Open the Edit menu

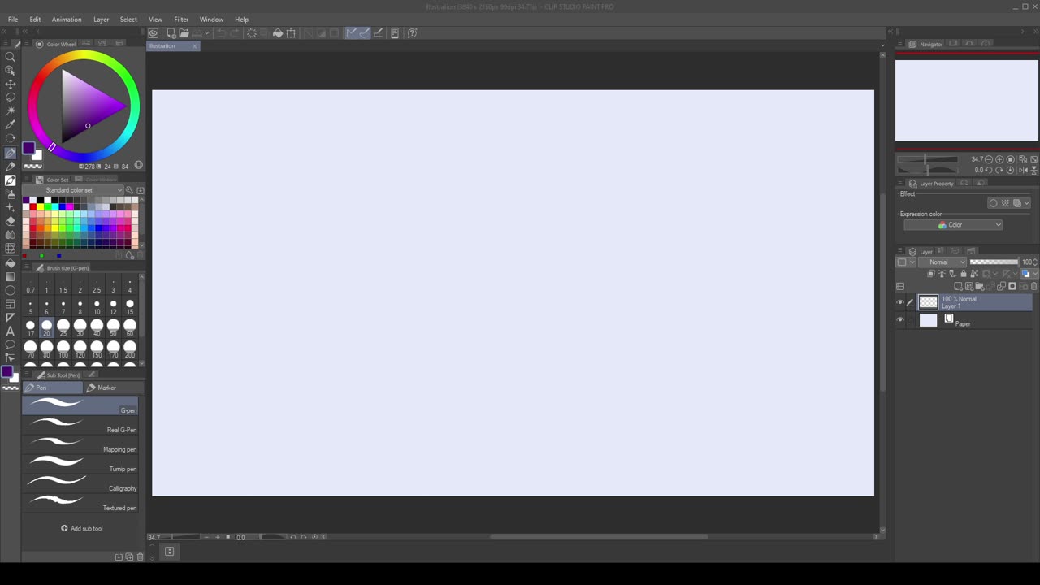point(35,19)
